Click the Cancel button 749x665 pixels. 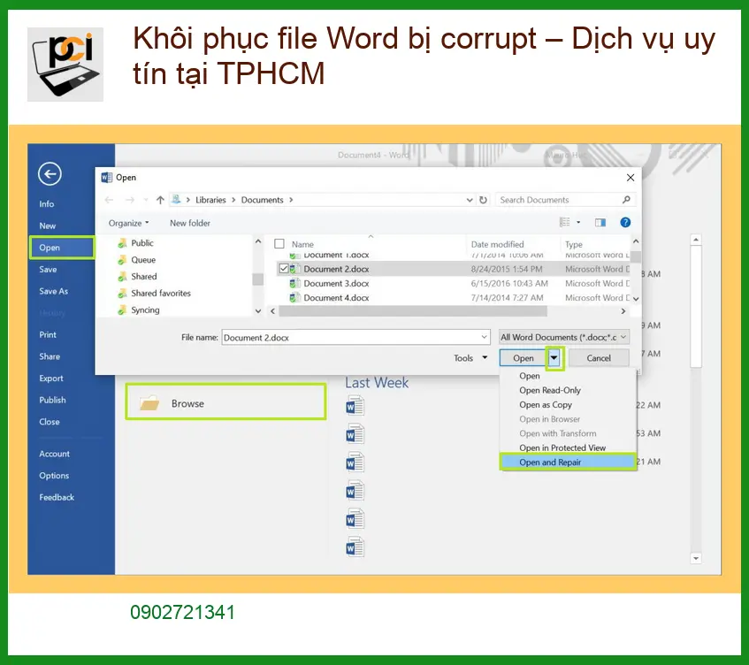[x=599, y=358]
